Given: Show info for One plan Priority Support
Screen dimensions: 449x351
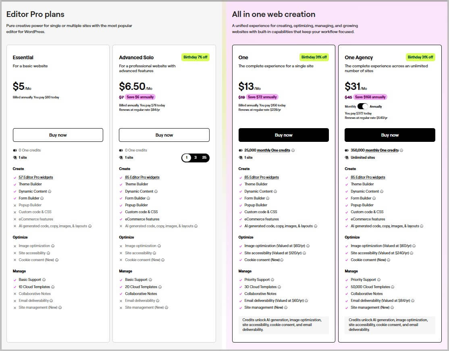Looking at the screenshot, I should point(272,279).
